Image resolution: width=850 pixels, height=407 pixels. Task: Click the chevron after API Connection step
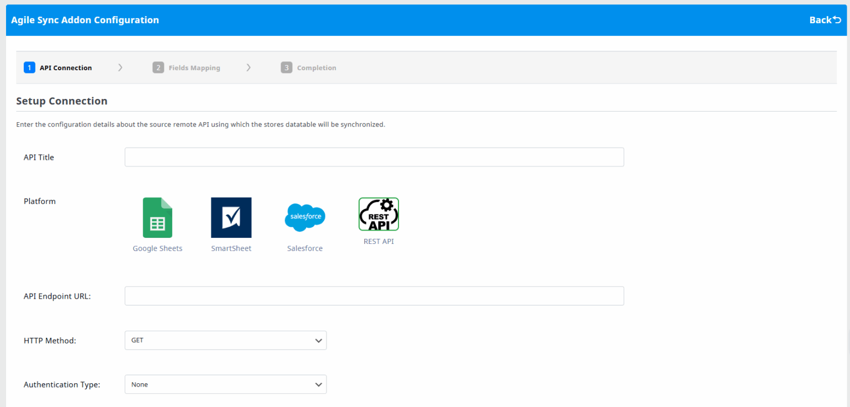(x=120, y=67)
